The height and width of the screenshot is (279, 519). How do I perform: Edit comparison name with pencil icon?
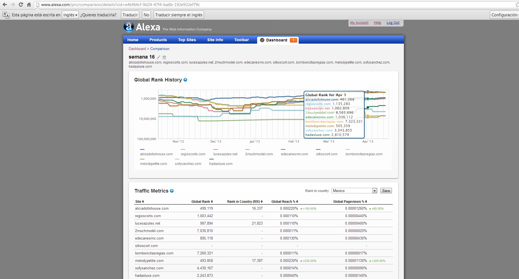(159, 57)
